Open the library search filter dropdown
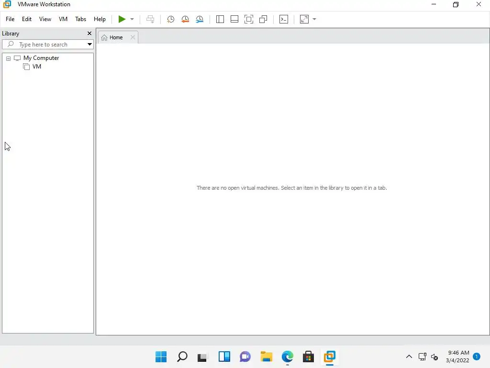The image size is (490, 368). (89, 45)
